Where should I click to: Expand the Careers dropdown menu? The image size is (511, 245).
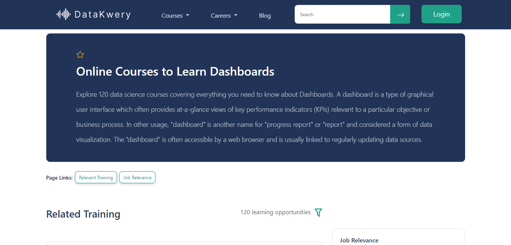(224, 16)
